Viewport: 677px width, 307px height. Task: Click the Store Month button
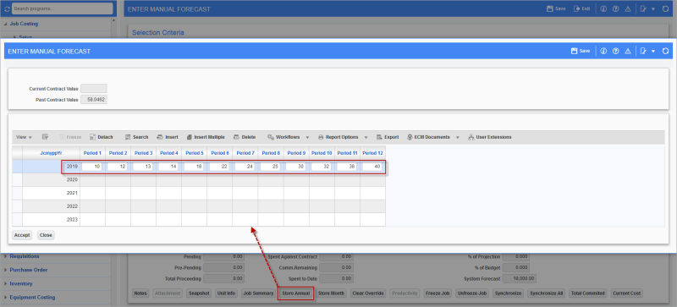[331, 293]
